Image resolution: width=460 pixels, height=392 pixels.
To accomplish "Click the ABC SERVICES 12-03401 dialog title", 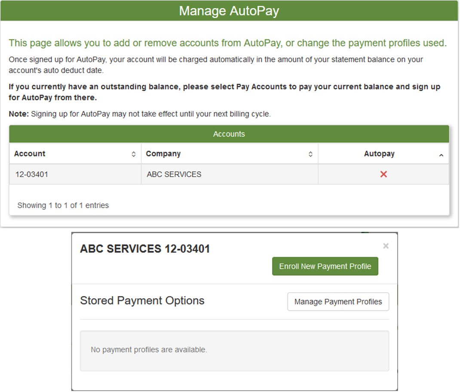I will (x=145, y=249).
